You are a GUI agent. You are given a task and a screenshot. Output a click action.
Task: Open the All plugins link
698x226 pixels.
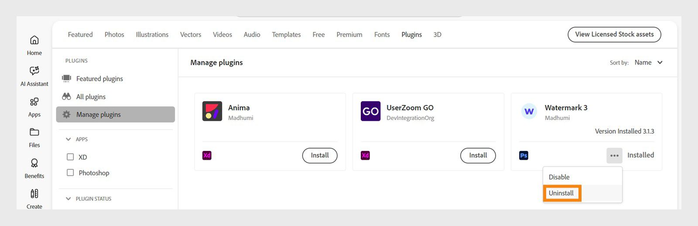point(91,96)
